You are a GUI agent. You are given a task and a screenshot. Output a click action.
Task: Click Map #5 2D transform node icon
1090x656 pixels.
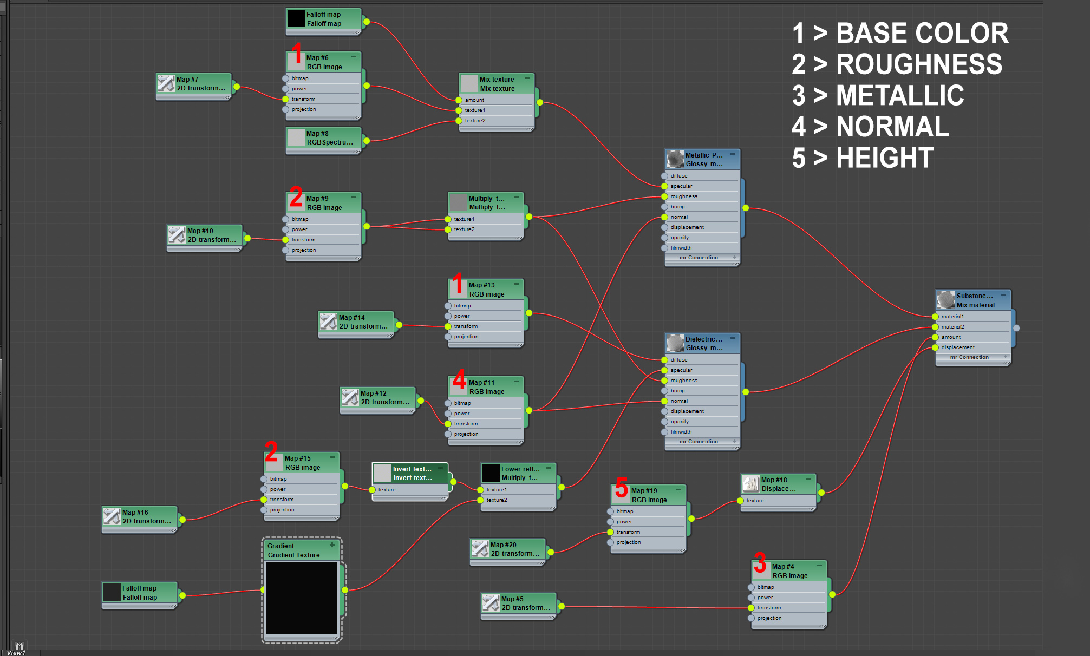pyautogui.click(x=491, y=603)
